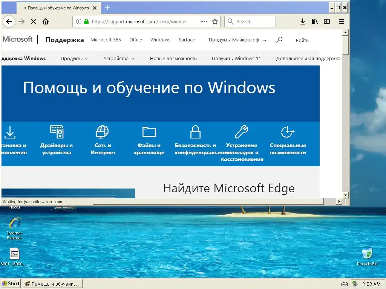This screenshot has height=289, width=386.
Task: Open the 'Безопасность и конфиденциальность' lock icon
Action: pyautogui.click(x=196, y=132)
